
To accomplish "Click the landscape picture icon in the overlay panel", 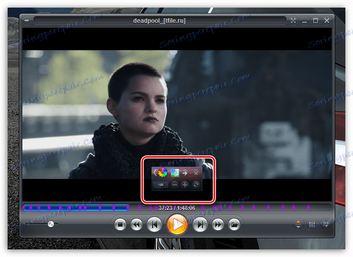I will pos(175,173).
